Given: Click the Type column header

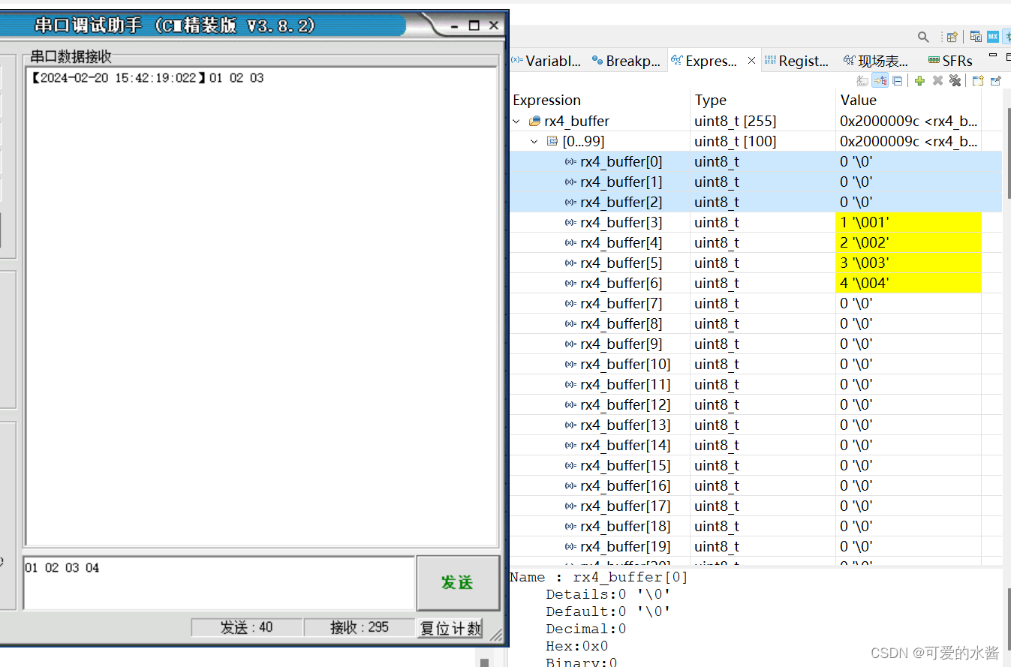Looking at the screenshot, I should coord(763,101).
